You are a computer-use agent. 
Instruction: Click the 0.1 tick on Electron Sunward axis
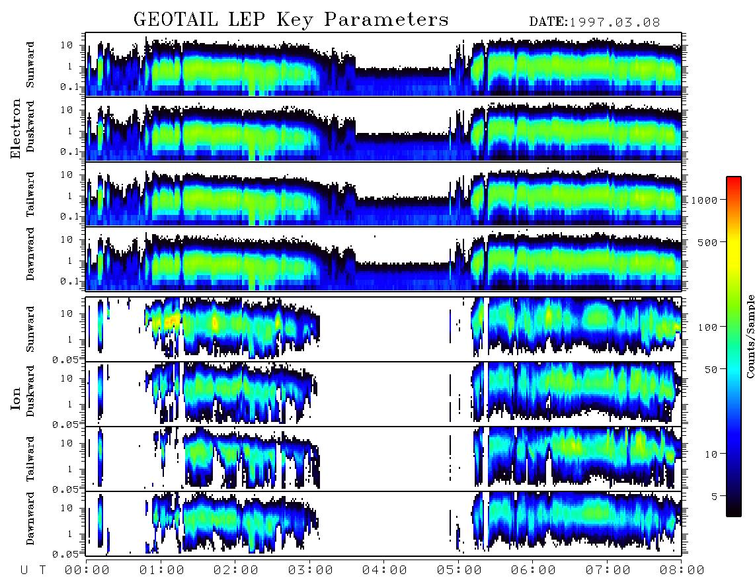[69, 87]
